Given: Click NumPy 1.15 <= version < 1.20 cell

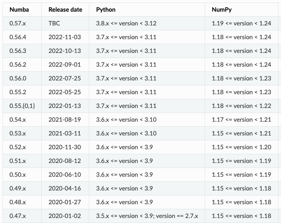Looking at the screenshot, I should tap(241, 147).
